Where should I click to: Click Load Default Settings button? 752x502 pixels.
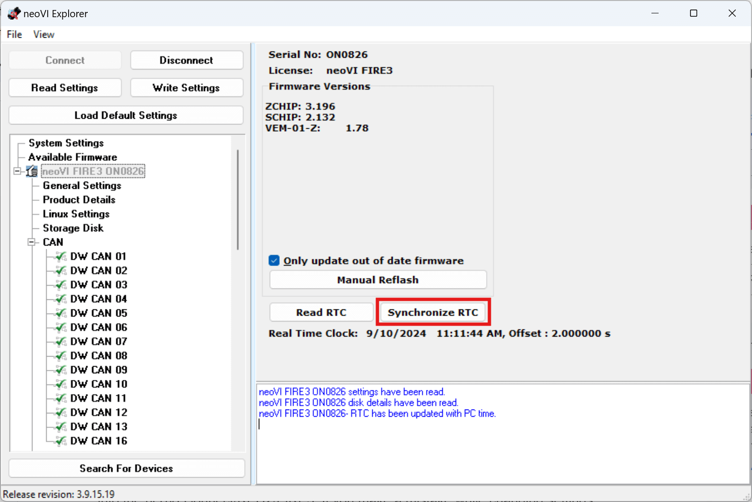tap(126, 115)
